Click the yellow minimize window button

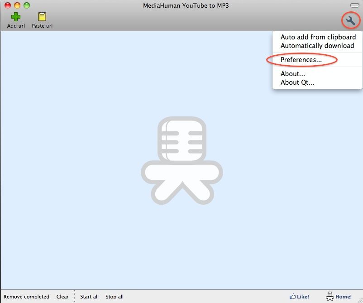[17, 5]
